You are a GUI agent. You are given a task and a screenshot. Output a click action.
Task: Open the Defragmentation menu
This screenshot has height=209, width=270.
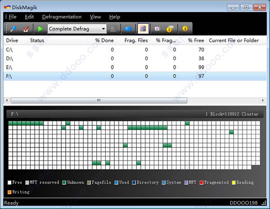[x=62, y=17]
